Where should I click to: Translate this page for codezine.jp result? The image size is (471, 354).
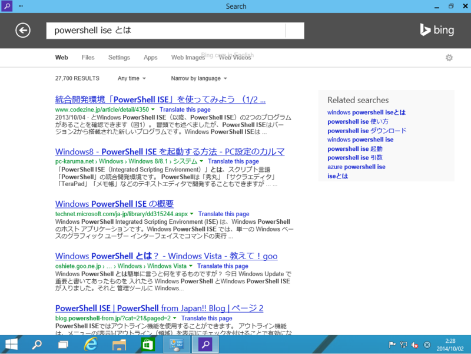185,110
